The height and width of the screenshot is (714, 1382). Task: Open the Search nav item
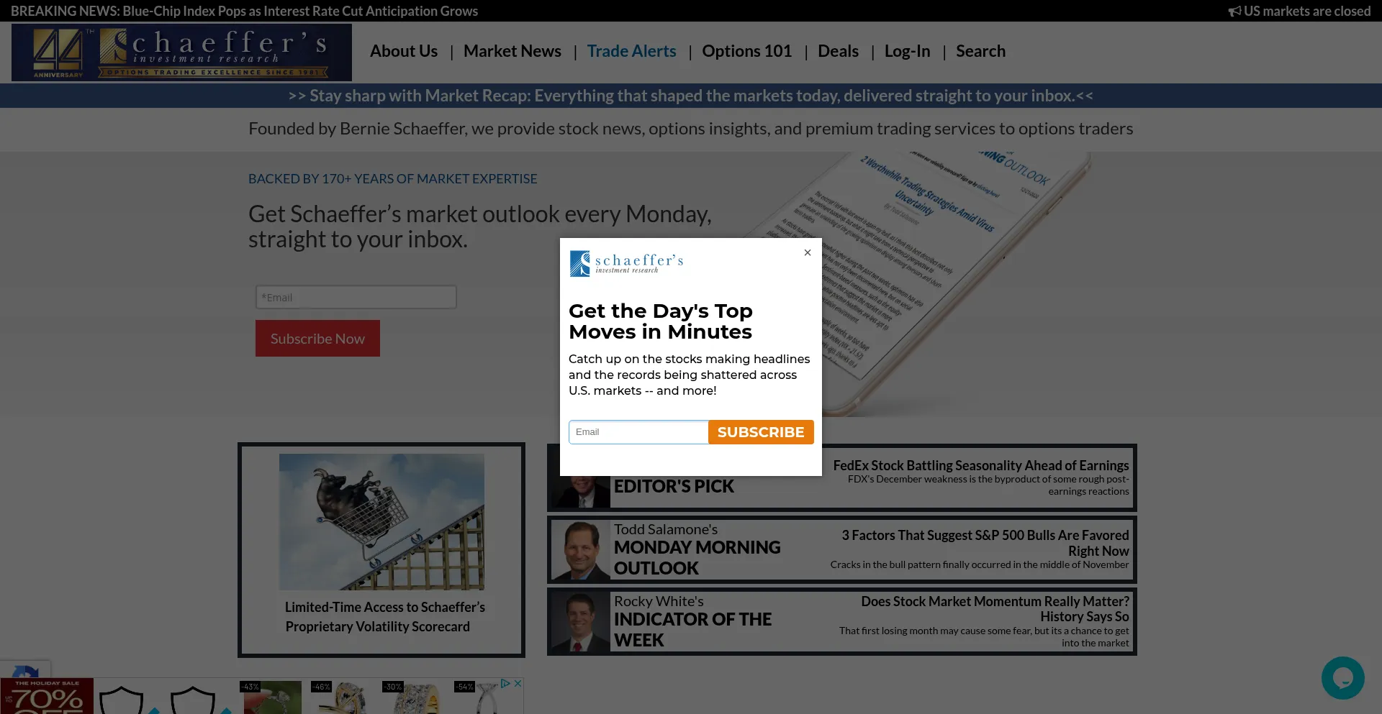980,51
